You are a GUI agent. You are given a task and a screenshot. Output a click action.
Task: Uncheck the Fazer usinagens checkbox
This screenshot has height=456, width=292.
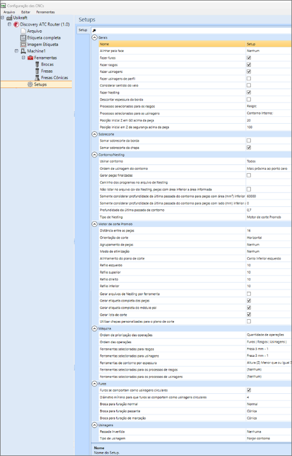(x=249, y=72)
